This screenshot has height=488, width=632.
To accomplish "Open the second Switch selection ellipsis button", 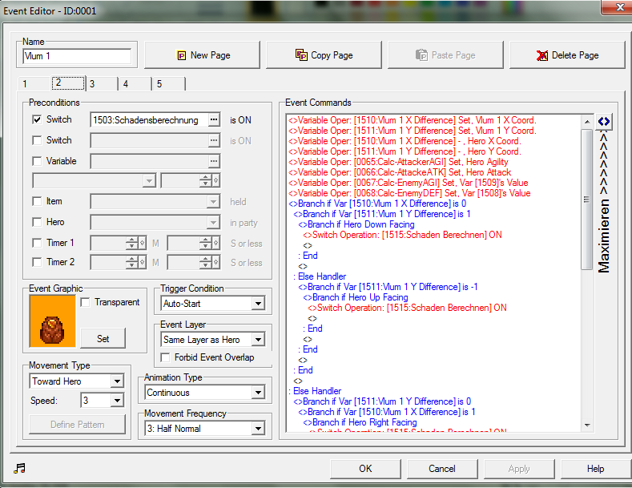I will [213, 141].
